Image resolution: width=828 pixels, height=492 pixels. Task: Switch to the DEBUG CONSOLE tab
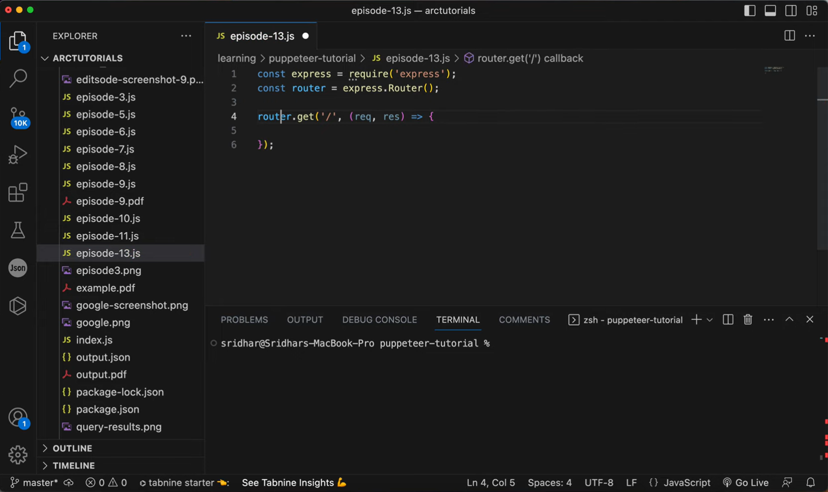point(379,320)
